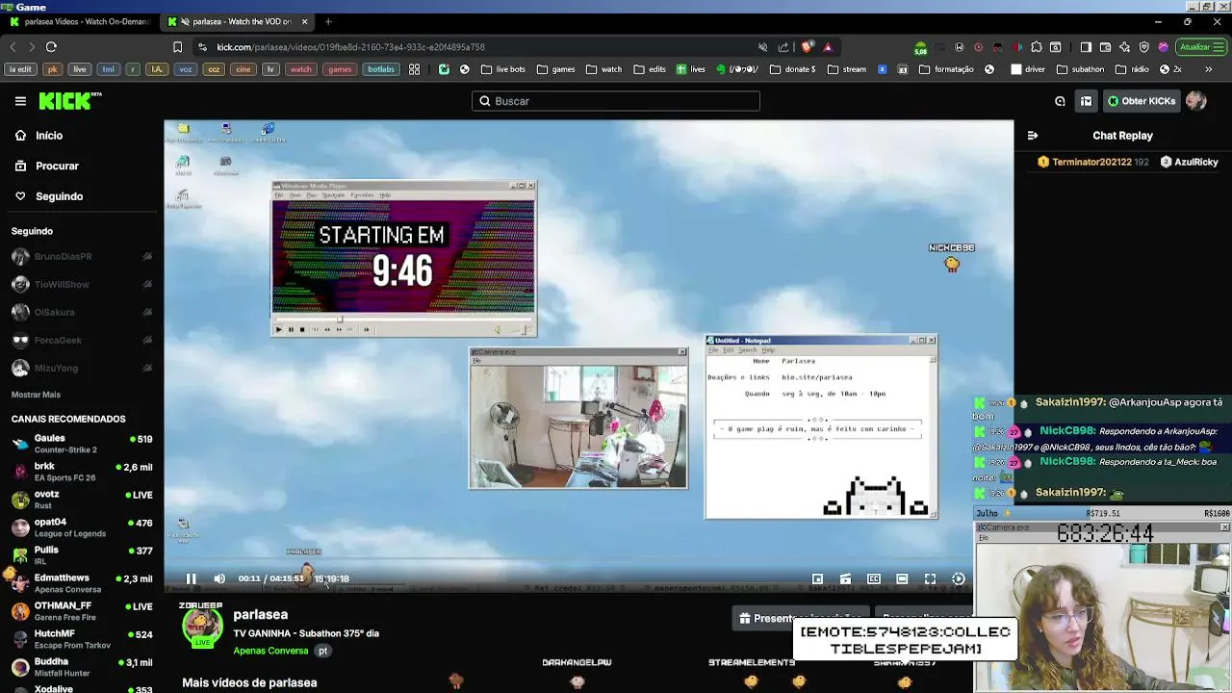Open HutchMF recommended channel
The height and width of the screenshot is (693, 1232).
coord(81,639)
